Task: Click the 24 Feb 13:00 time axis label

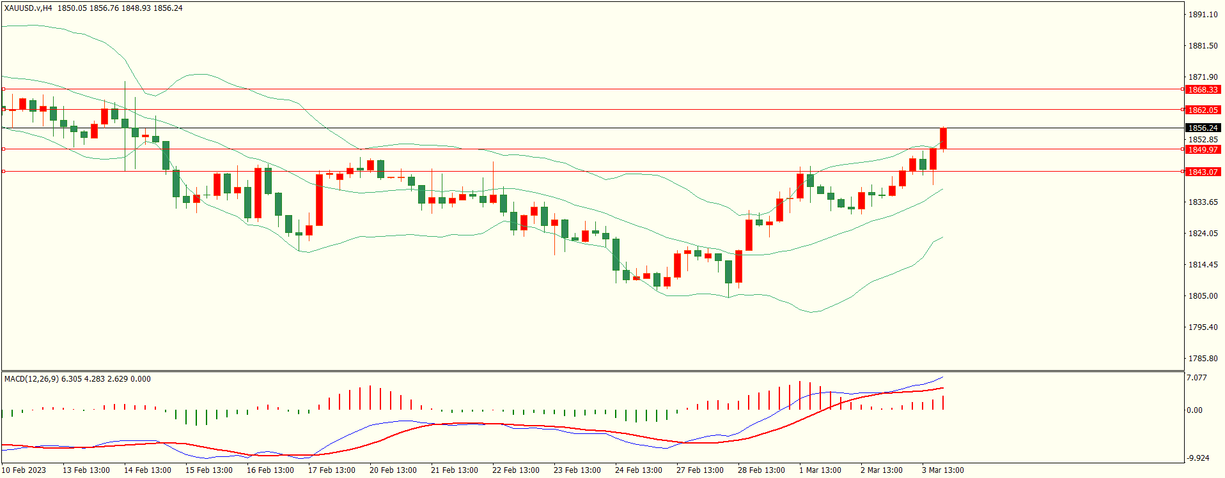Action: 638,470
